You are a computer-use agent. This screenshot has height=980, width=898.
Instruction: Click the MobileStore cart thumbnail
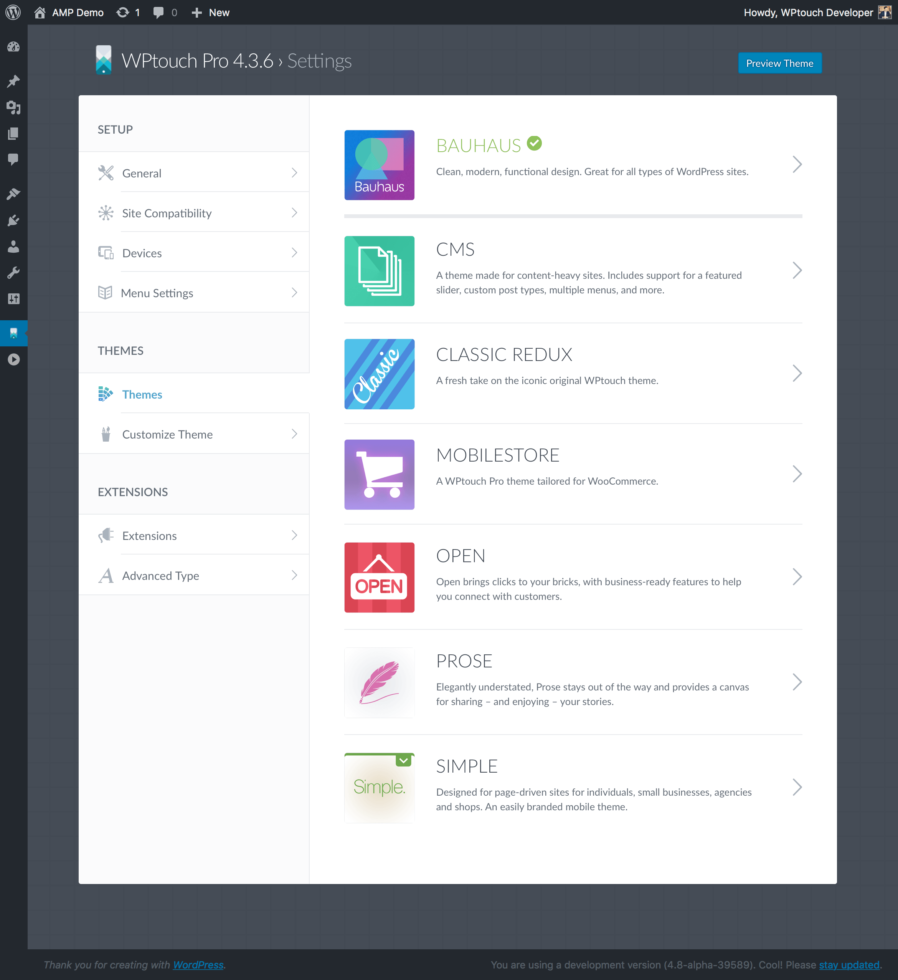click(379, 475)
